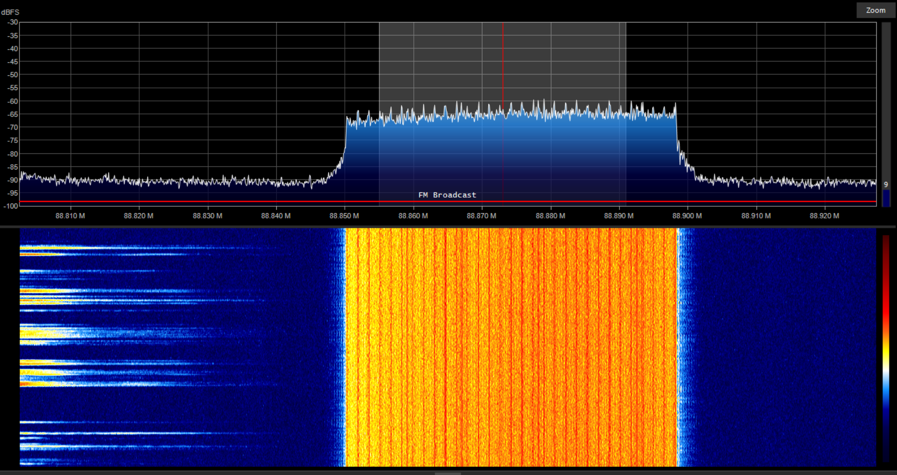This screenshot has width=897, height=475.
Task: Click the vertical zoom slider thumb showing 9
Action: coord(886,195)
